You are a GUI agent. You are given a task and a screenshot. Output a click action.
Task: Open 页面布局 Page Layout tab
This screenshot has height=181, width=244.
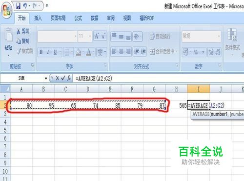(58, 18)
